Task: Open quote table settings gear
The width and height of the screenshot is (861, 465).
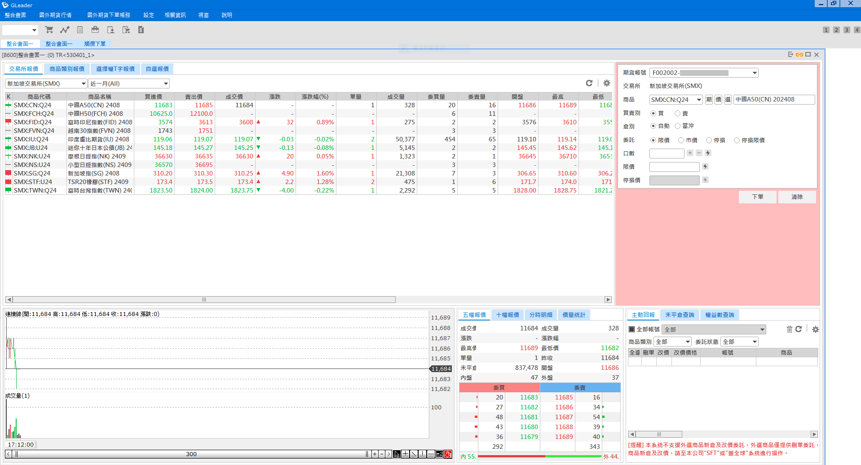Action: pyautogui.click(x=607, y=83)
